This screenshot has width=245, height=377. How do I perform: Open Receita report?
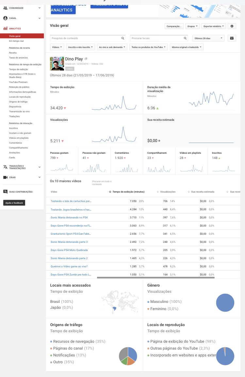13,53
